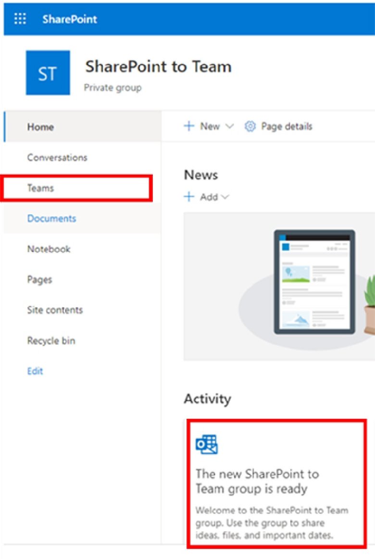Click the Page details gear icon
Viewport: 375px width, 559px height.
pyautogui.click(x=250, y=127)
